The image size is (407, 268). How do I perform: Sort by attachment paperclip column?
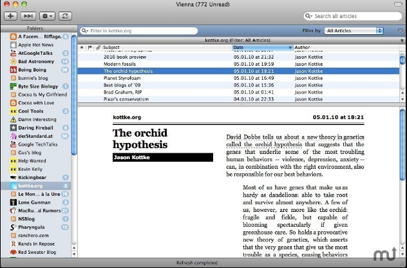coord(98,47)
